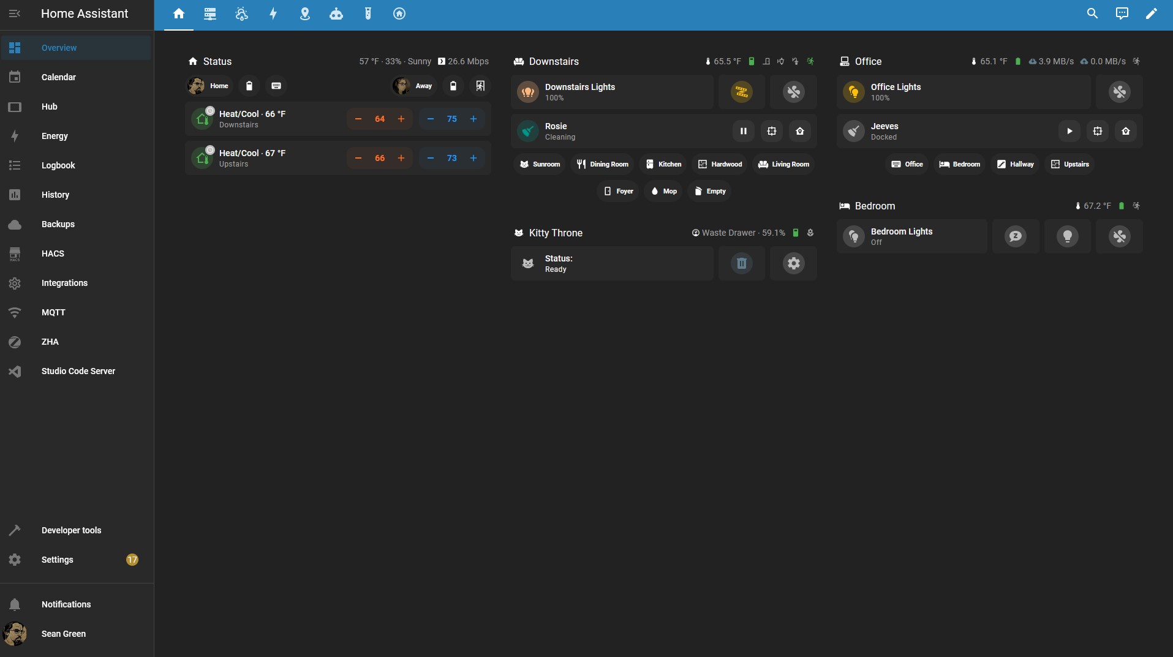Clean the Sunroom with Rosie

(x=540, y=164)
